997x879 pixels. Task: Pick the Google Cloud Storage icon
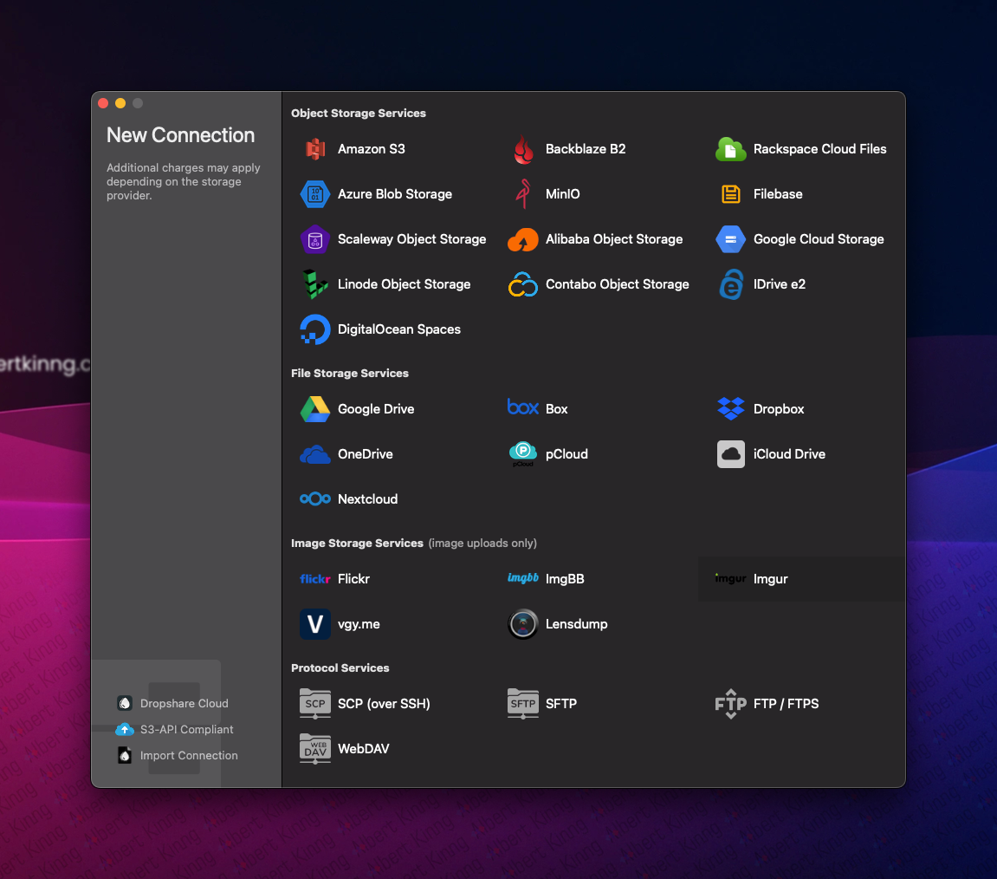tap(730, 239)
